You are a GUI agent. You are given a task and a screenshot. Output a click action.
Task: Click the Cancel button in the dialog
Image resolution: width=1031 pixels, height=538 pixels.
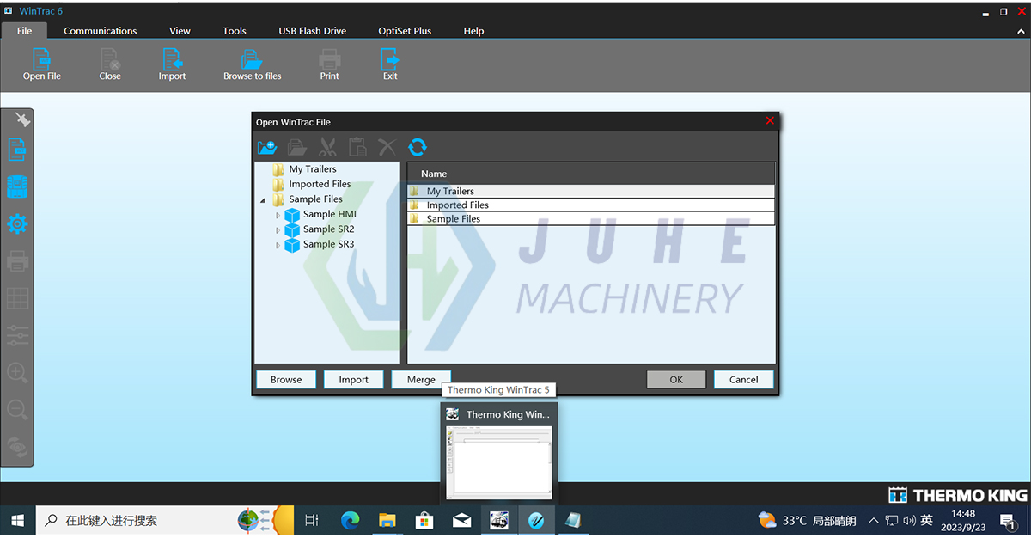click(743, 379)
